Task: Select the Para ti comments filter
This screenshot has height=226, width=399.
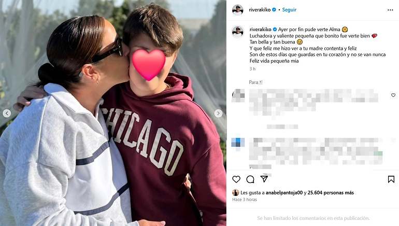Action: (255, 82)
